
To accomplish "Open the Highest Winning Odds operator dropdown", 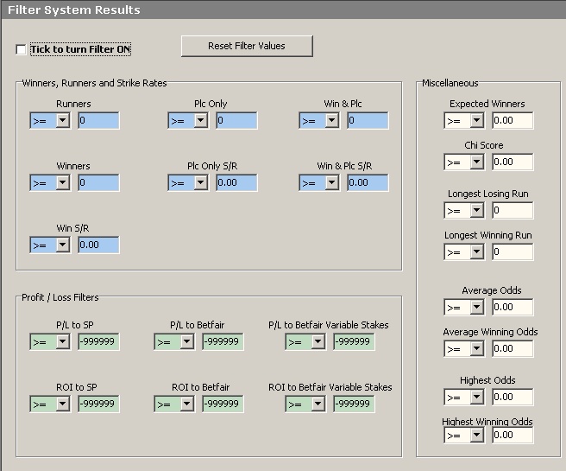I will tap(464, 436).
